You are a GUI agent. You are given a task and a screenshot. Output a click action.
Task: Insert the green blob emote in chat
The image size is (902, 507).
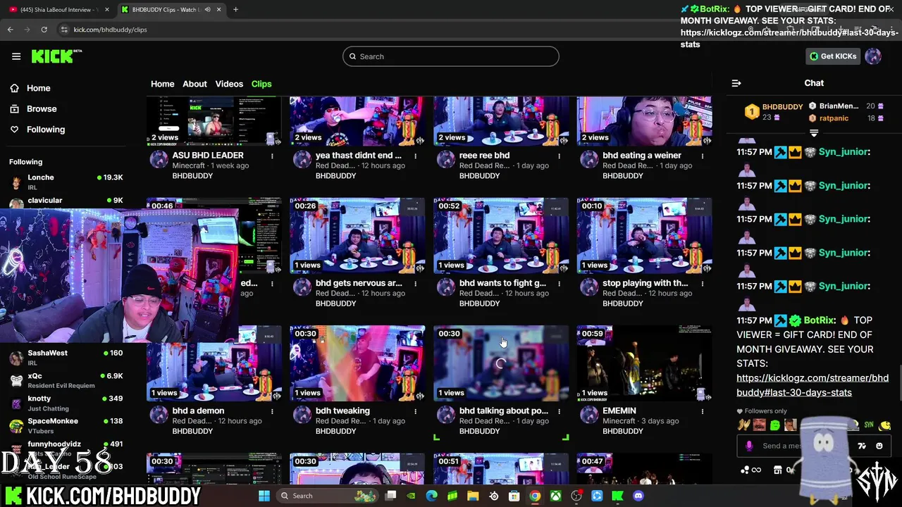775,425
